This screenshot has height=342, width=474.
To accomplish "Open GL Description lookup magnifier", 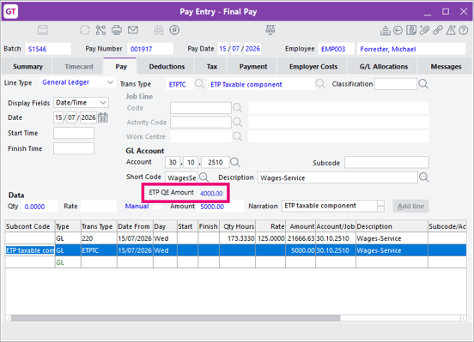I will 424,177.
